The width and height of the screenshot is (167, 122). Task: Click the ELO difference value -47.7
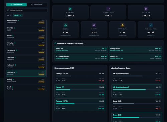108,16
